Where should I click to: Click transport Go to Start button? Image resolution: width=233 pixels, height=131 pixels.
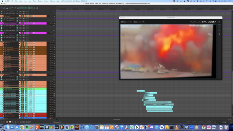(x=2, y=122)
